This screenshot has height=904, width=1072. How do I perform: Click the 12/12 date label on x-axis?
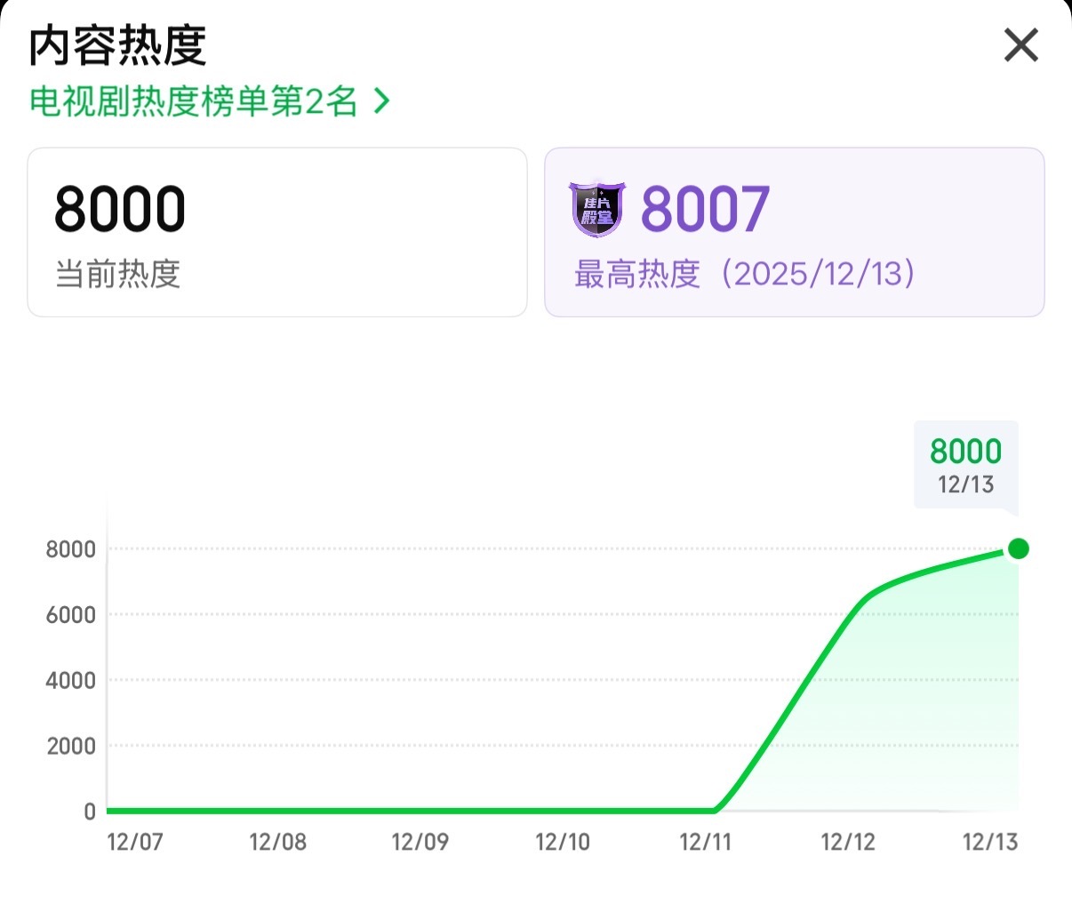(x=848, y=842)
